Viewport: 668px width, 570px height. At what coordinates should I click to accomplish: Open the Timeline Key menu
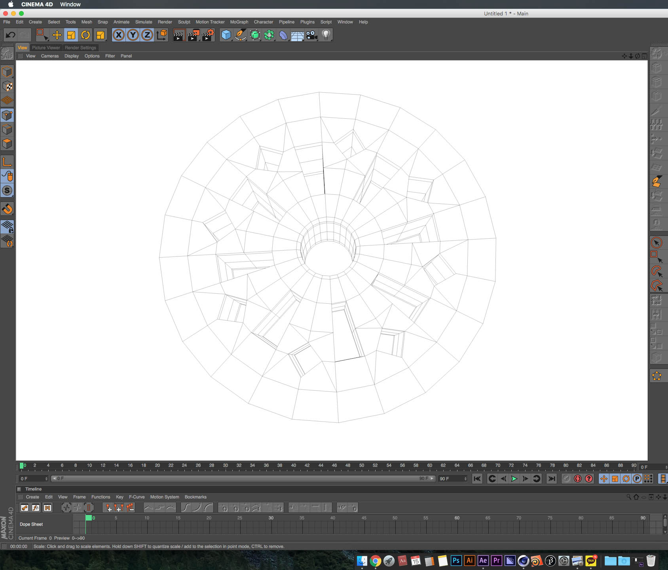pyautogui.click(x=120, y=497)
